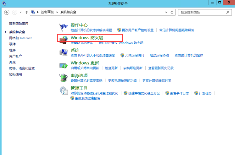Go up one level with up arrow
Screen dimensions: 237x155
[x=27, y=12]
